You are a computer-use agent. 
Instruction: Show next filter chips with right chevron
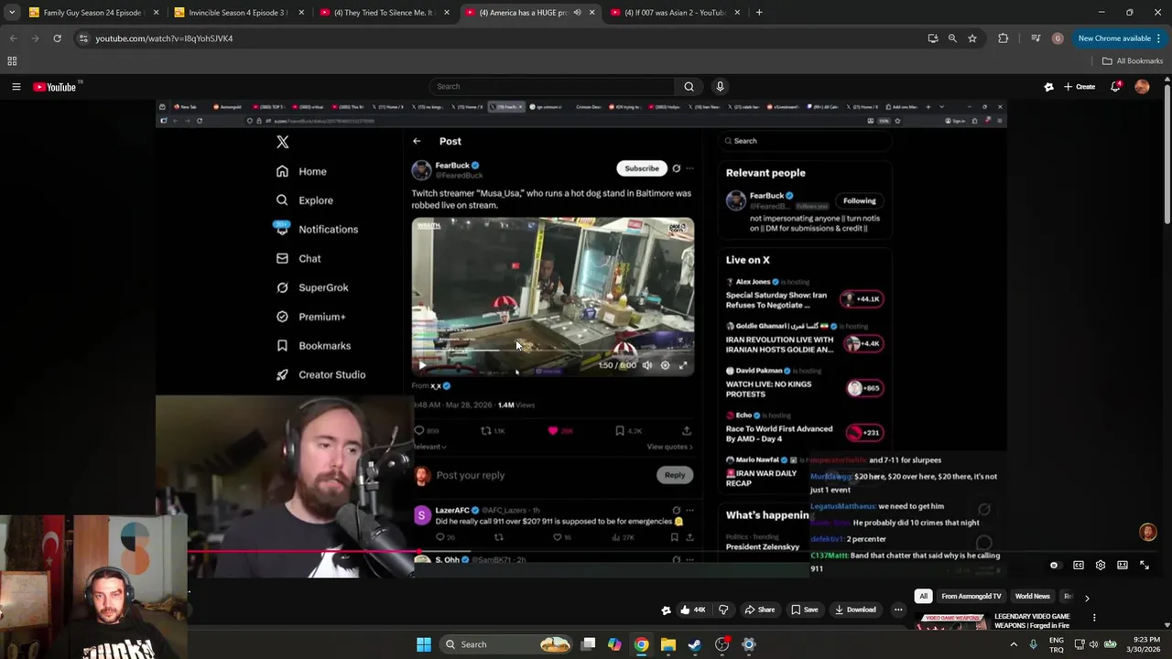pos(1087,598)
